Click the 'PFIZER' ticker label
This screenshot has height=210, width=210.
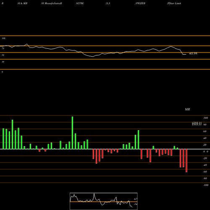click(x=141, y=3)
